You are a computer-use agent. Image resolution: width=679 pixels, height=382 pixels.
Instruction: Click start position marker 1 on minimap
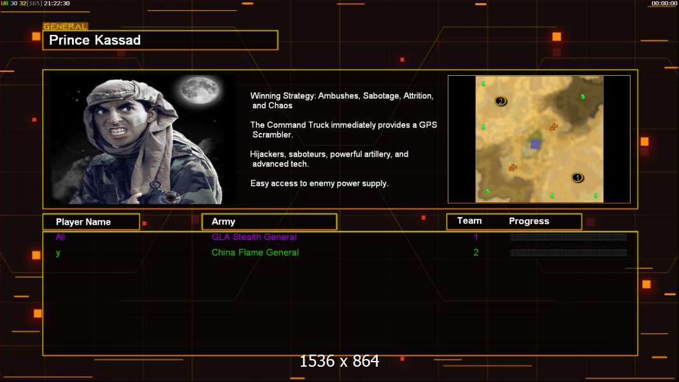[x=577, y=178]
